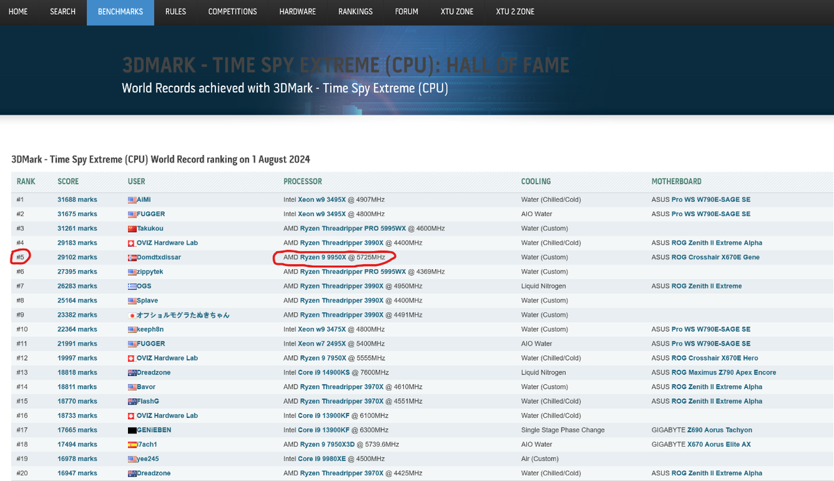Click the Japan flag icon in rank #9 row
Viewport: 834px width, 481px height.
[x=132, y=315]
